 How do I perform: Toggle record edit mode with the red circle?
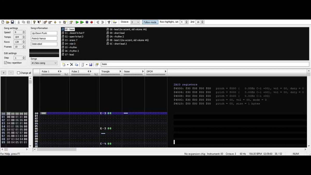click(91, 22)
